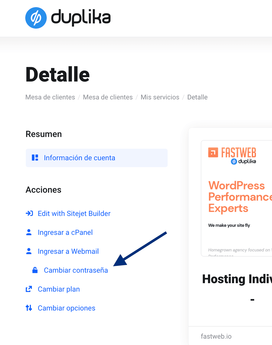Viewport: 272px width, 345px height.
Task: Click the sliders icon beside Cambiar opciones
Action: 29,308
